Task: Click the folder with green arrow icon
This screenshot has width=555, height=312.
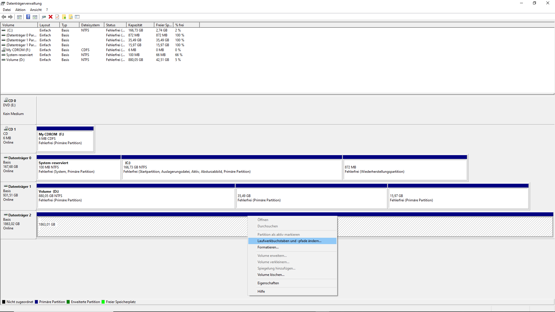Action: [64, 17]
